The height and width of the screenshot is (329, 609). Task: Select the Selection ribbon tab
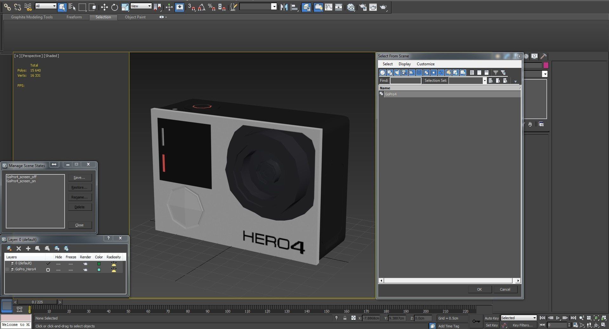point(103,17)
